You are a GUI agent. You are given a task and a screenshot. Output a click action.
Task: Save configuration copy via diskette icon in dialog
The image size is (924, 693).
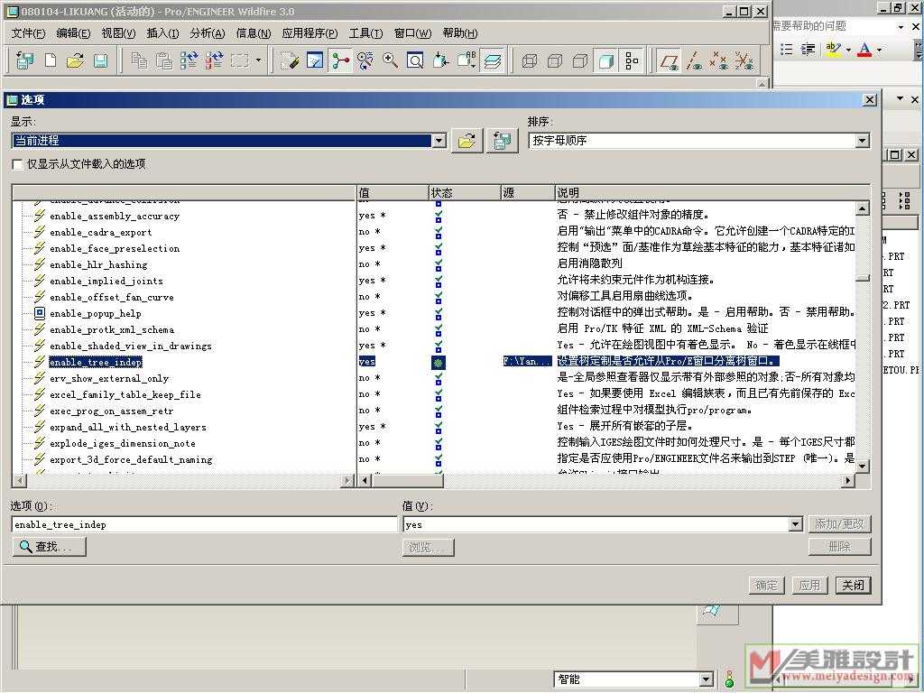pyautogui.click(x=502, y=141)
